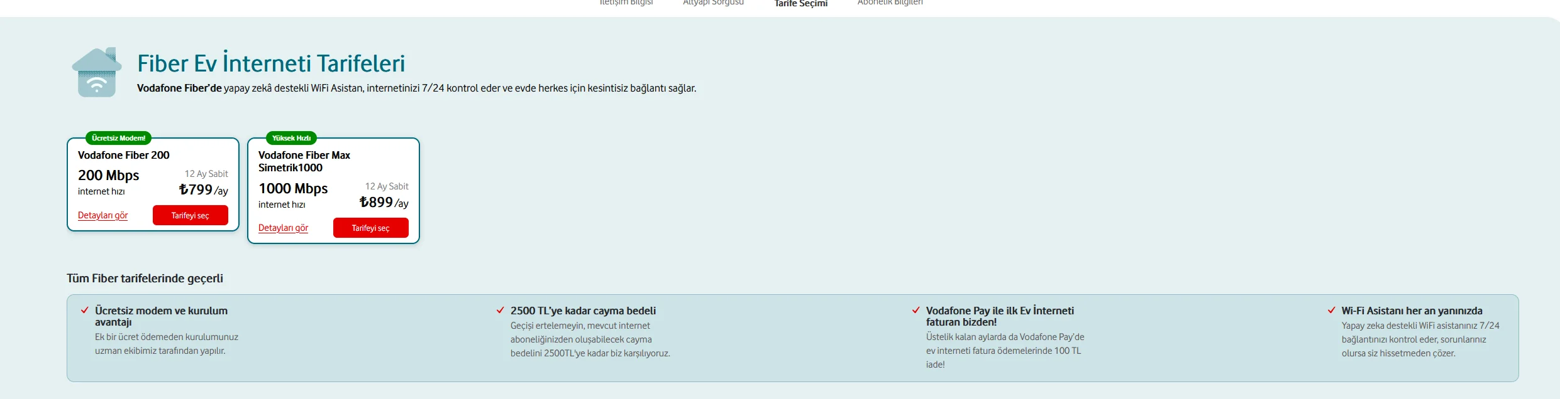Click Wi-Fi Asistanı her an yanınızda title

[1412, 311]
